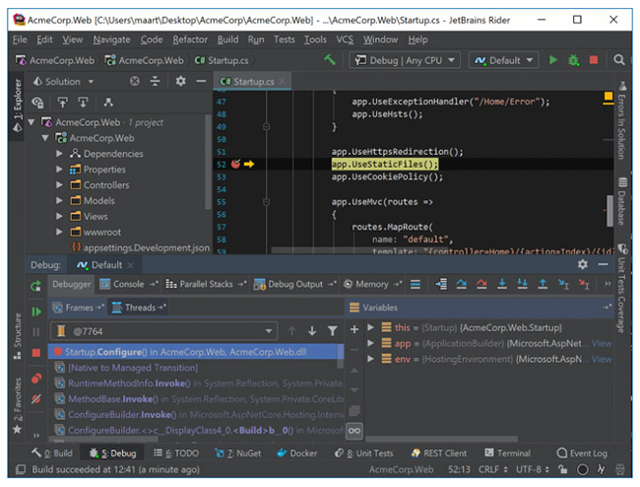Collapse the AcmeCorp.Web solution node

tap(32, 122)
